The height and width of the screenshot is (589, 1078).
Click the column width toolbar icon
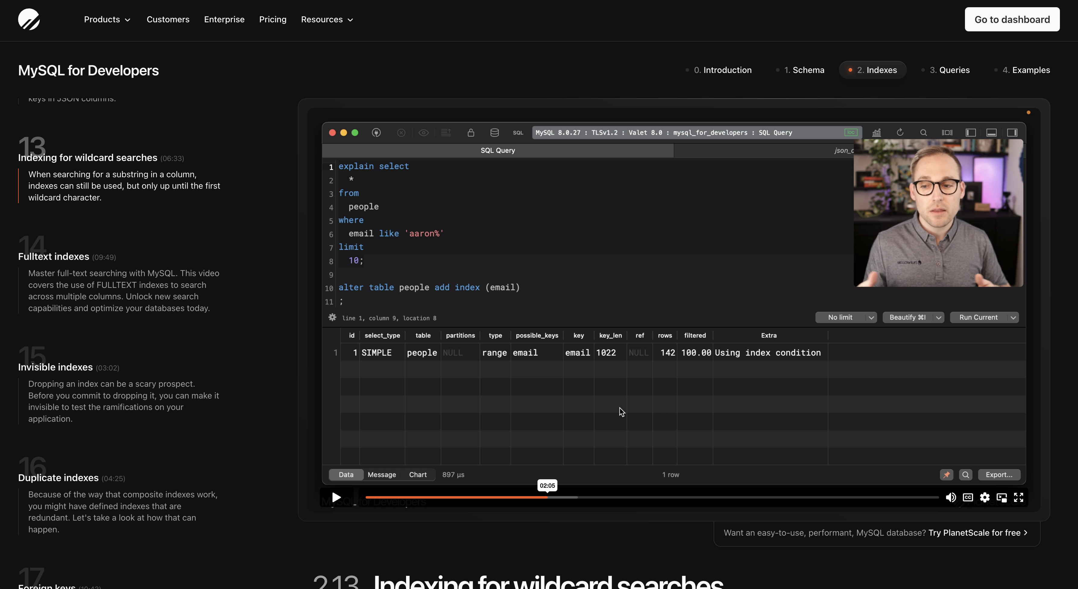(x=947, y=133)
